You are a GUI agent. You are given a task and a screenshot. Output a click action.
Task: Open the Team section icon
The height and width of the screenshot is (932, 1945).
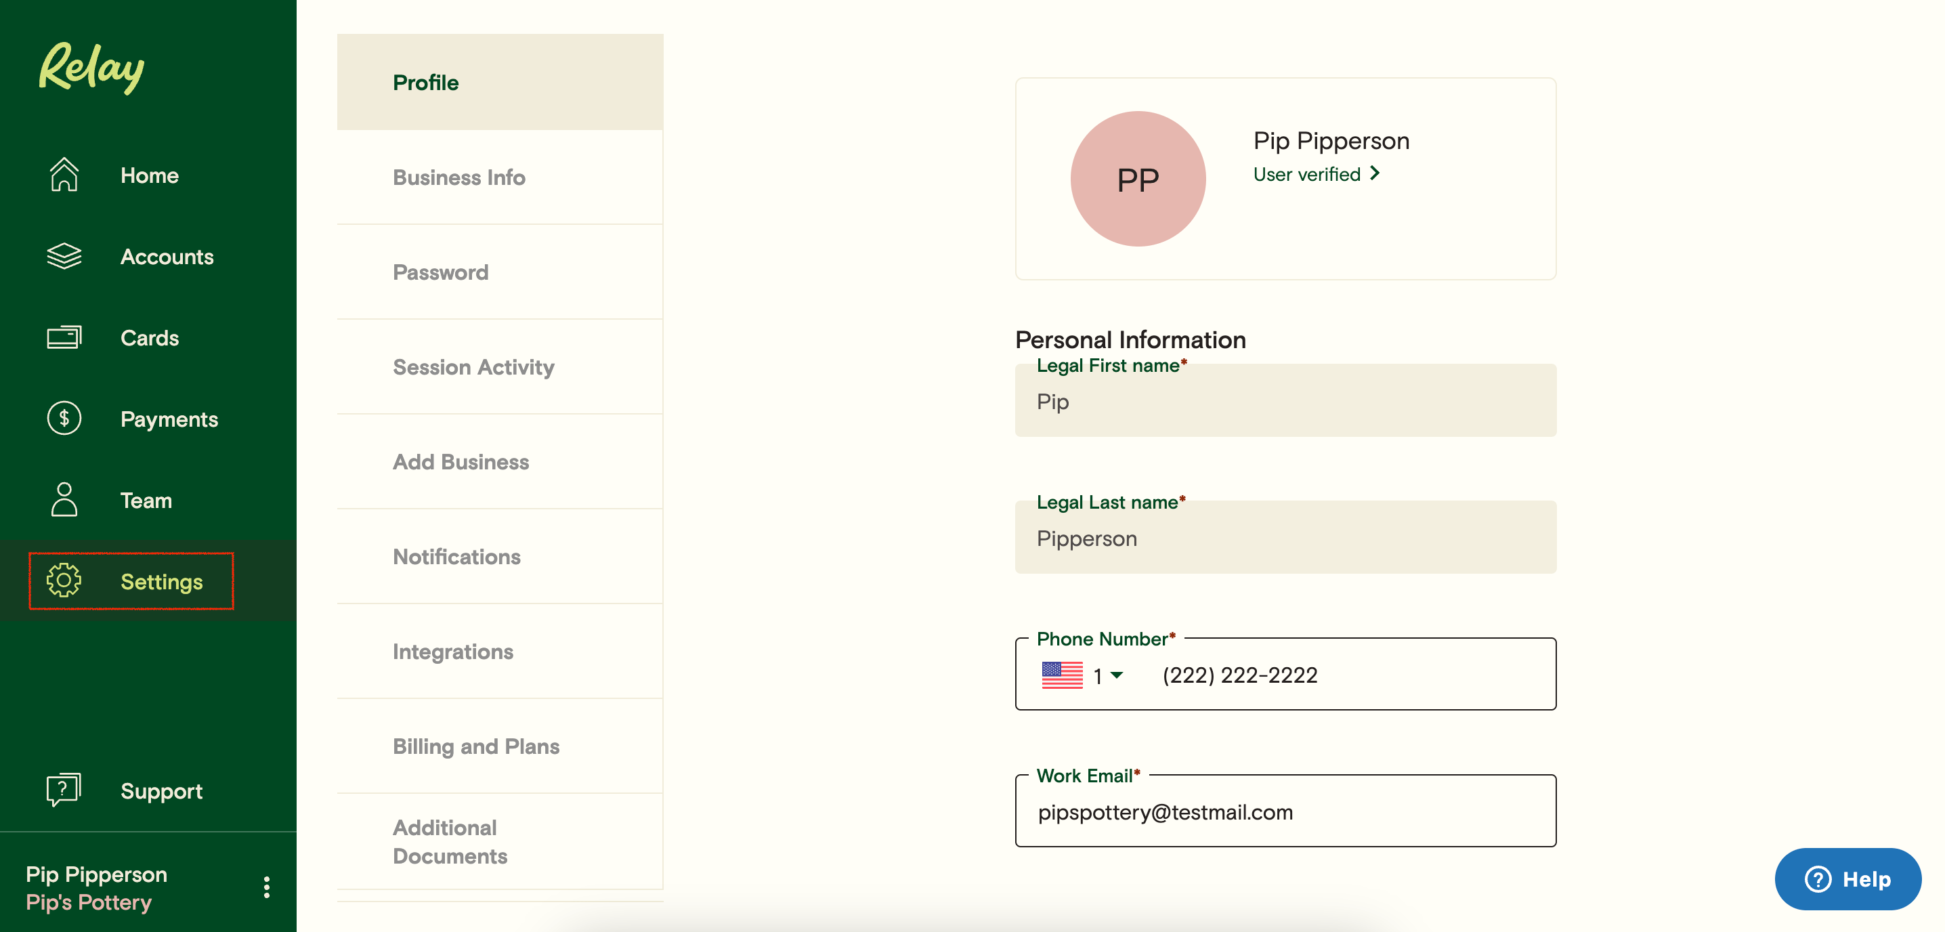pyautogui.click(x=64, y=499)
